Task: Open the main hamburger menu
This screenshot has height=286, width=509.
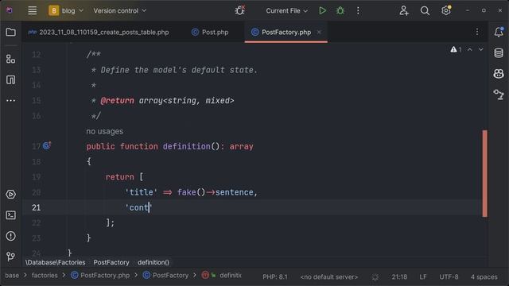Action: pyautogui.click(x=32, y=10)
